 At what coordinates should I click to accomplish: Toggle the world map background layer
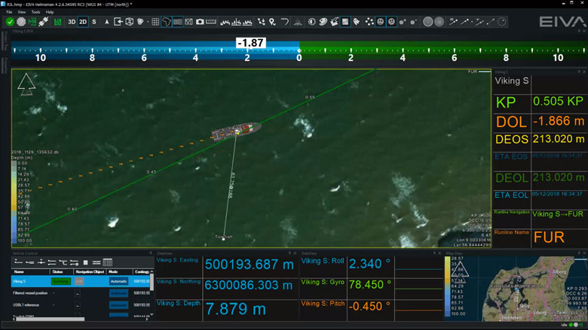167,22
